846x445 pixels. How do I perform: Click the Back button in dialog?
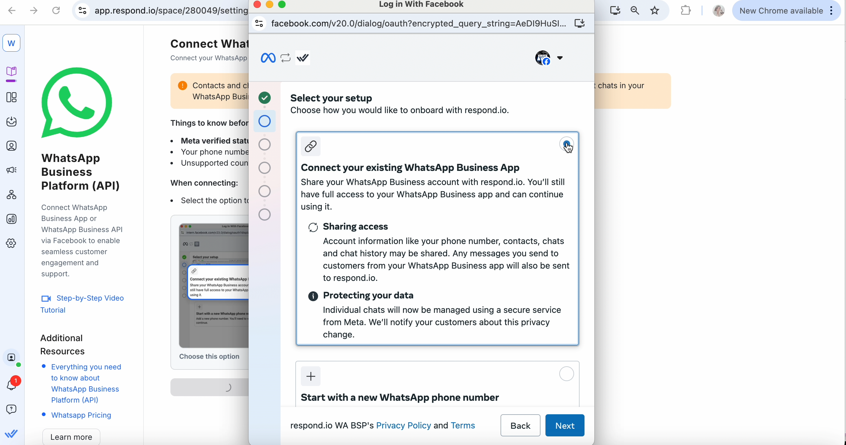pyautogui.click(x=520, y=425)
